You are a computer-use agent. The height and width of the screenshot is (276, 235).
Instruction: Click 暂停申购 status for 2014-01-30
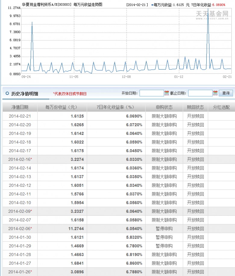point(164,237)
